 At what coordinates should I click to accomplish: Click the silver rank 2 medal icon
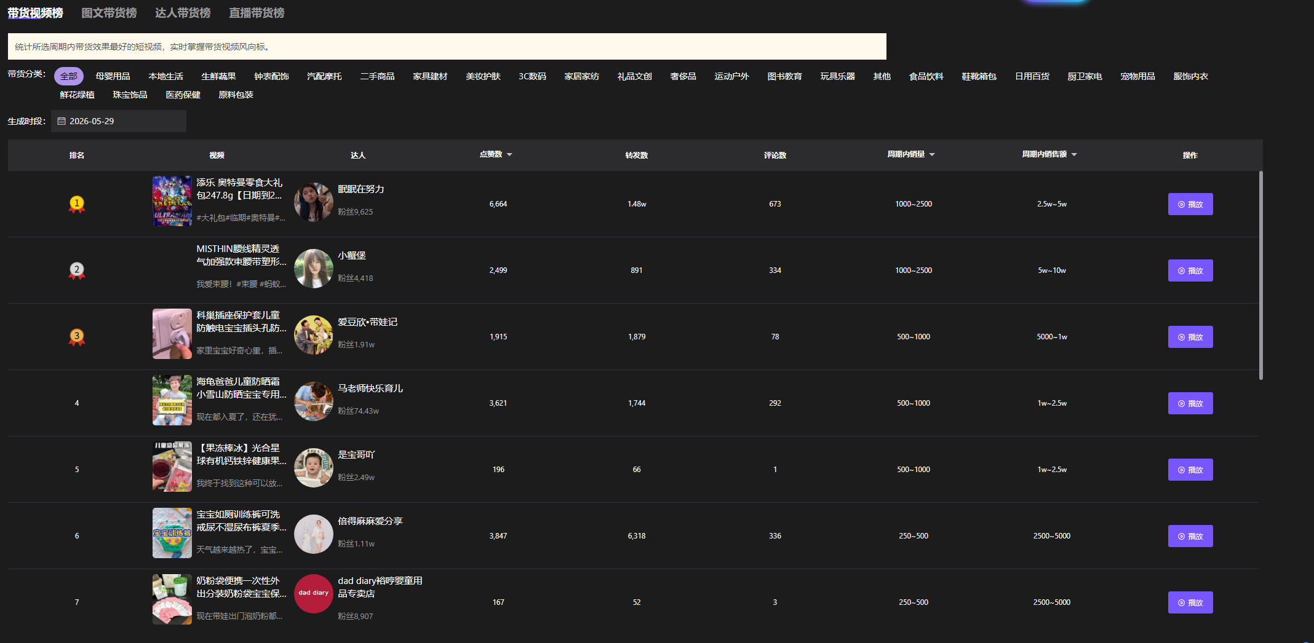click(x=77, y=270)
